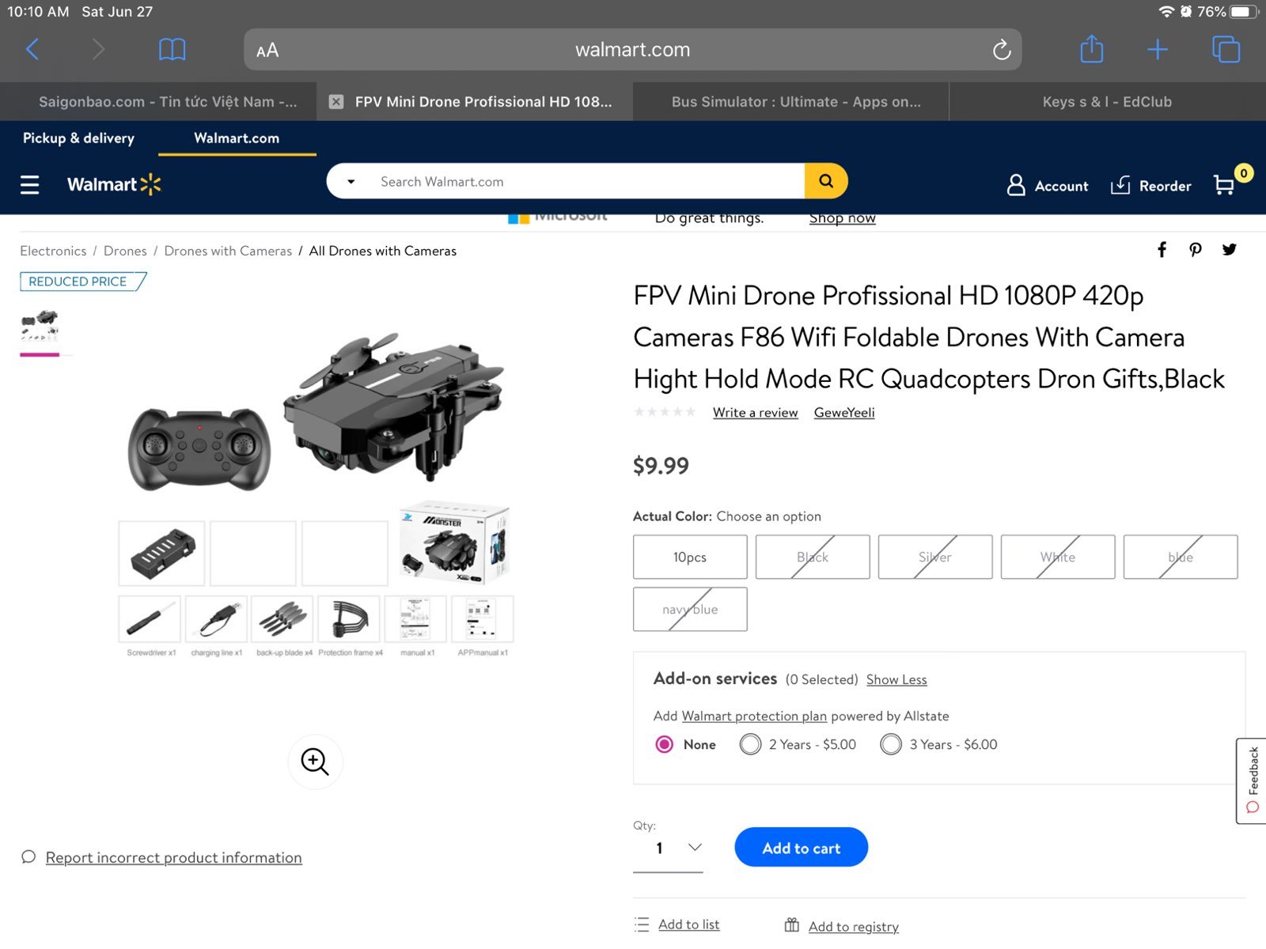
Task: Open Drones breadcrumb link
Action: point(125,251)
